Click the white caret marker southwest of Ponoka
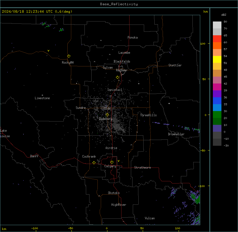The height and width of the screenshot is (232, 238). (x=101, y=41)
